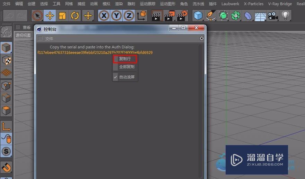Select Model mode cube in left sidebar

pyautogui.click(x=6, y=48)
